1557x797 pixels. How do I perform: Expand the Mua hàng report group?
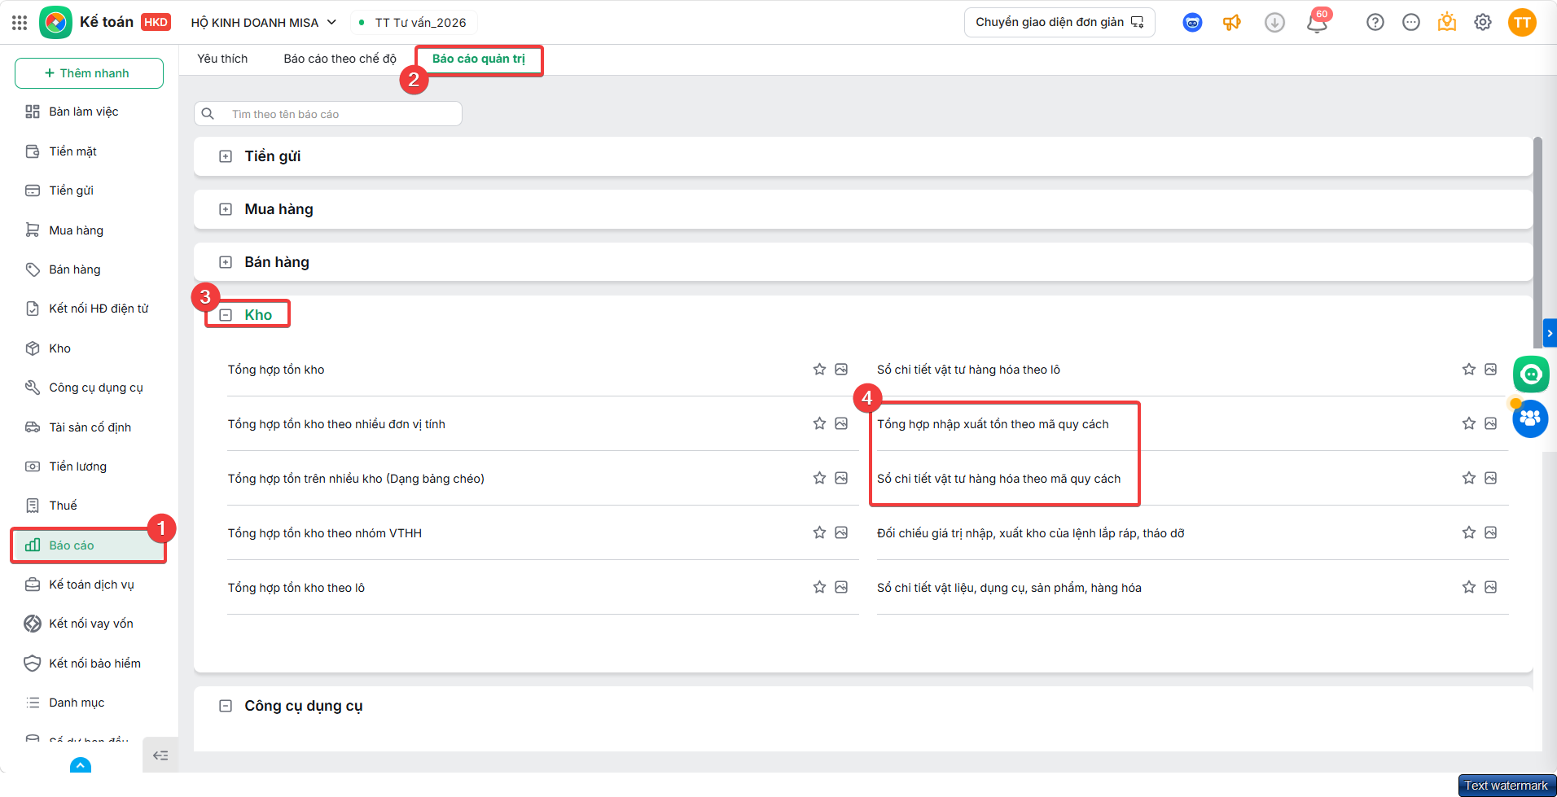226,209
